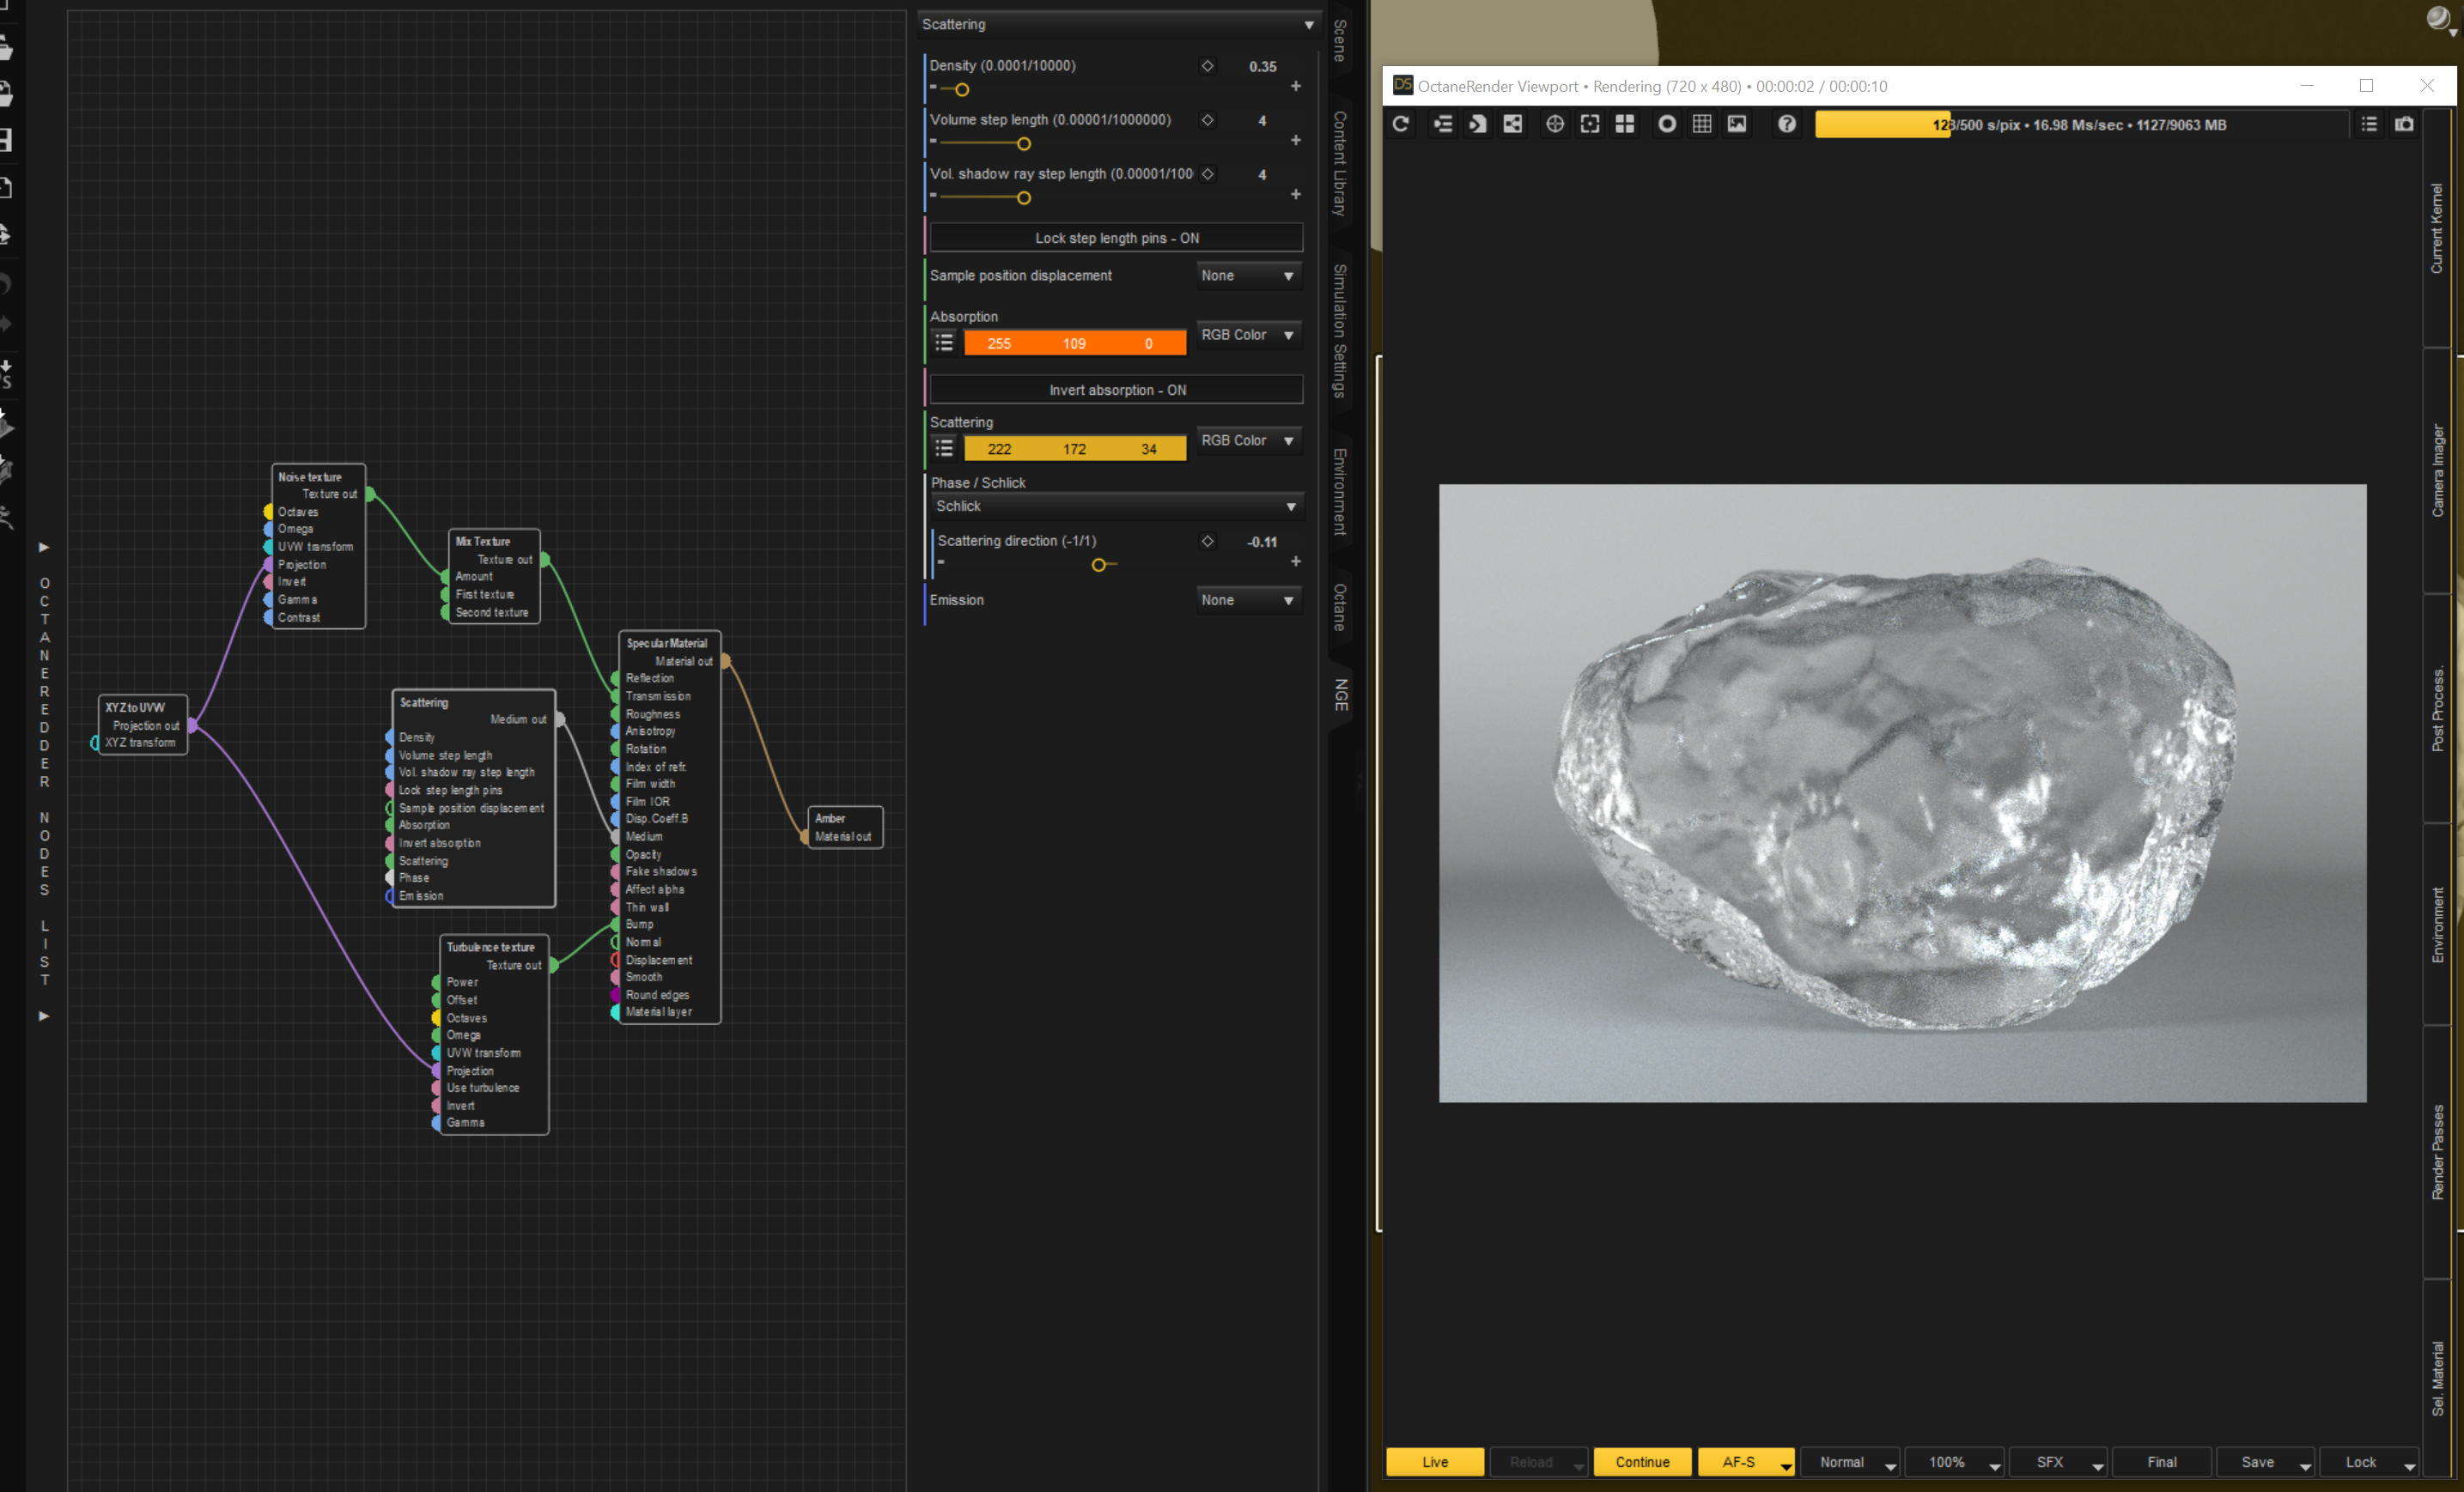
Task: Click the crosshair focus picker icon
Action: pos(1554,124)
